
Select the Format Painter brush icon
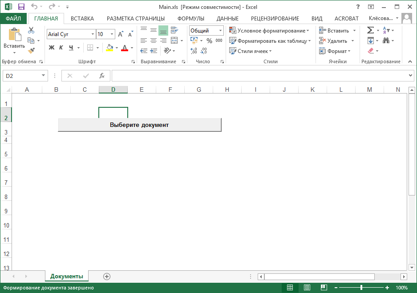[31, 51]
